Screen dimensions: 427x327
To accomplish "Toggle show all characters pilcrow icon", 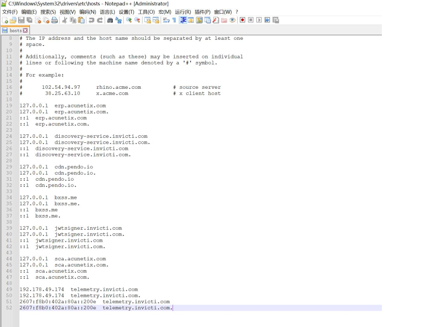I will [174, 20].
